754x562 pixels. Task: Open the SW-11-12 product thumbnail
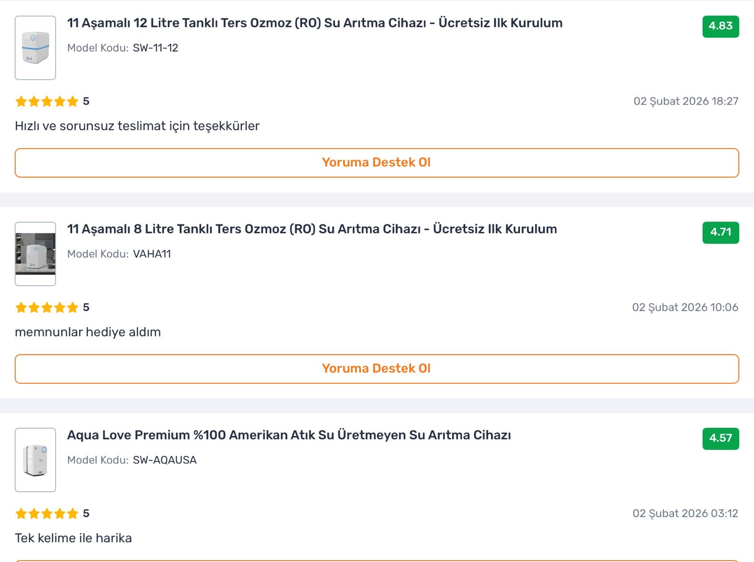pyautogui.click(x=35, y=48)
